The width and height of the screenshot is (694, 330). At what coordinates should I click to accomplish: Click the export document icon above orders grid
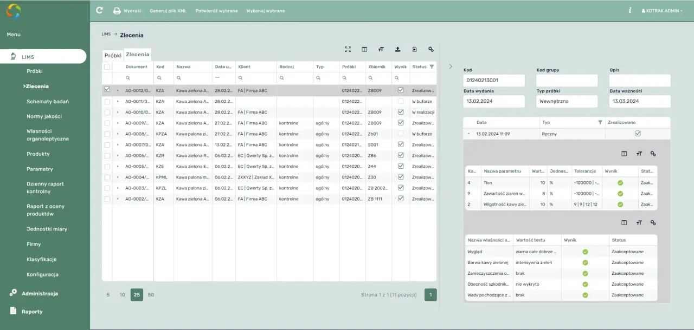[414, 49]
